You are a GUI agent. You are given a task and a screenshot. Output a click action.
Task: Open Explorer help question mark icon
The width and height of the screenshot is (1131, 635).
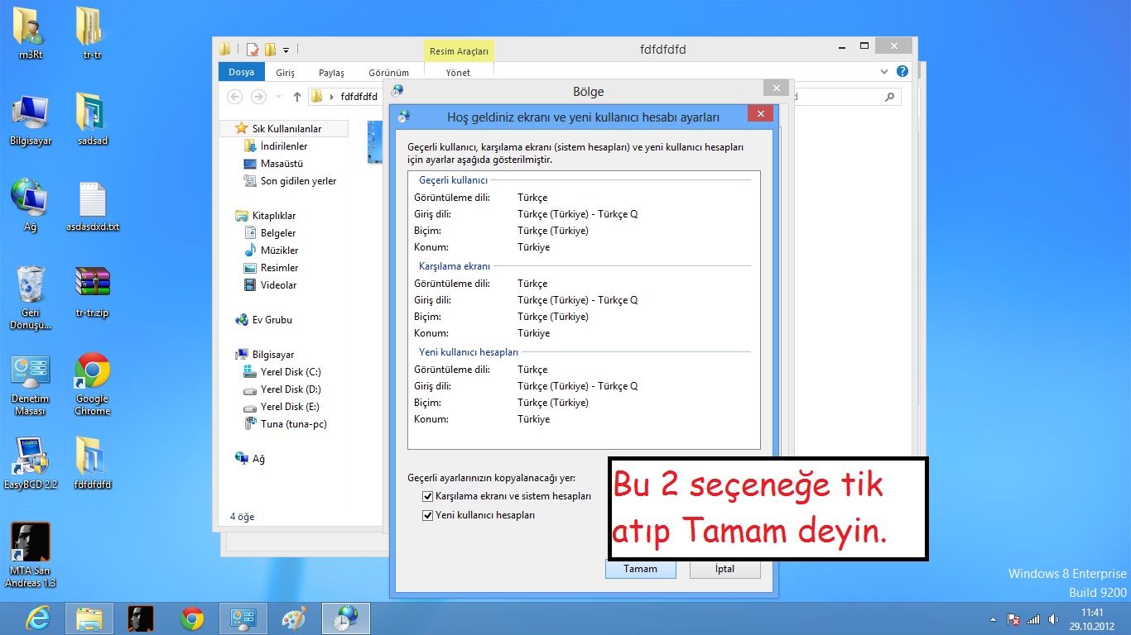pyautogui.click(x=902, y=72)
